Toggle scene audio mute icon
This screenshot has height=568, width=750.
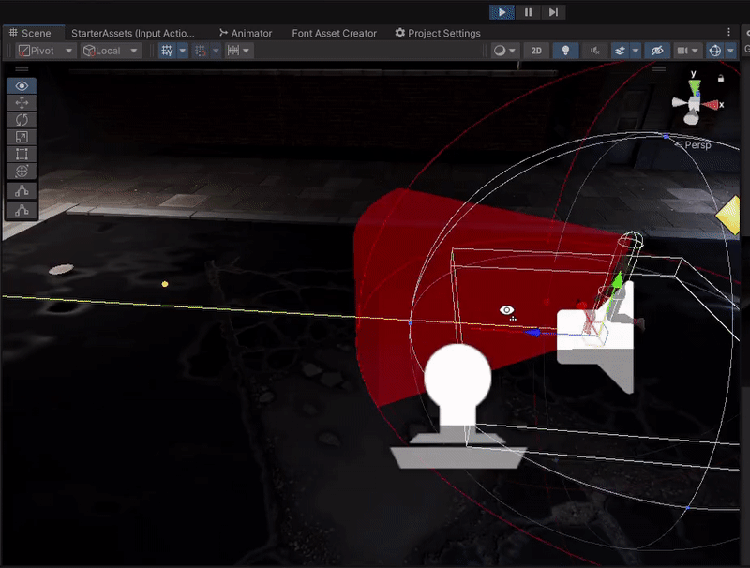(x=594, y=51)
